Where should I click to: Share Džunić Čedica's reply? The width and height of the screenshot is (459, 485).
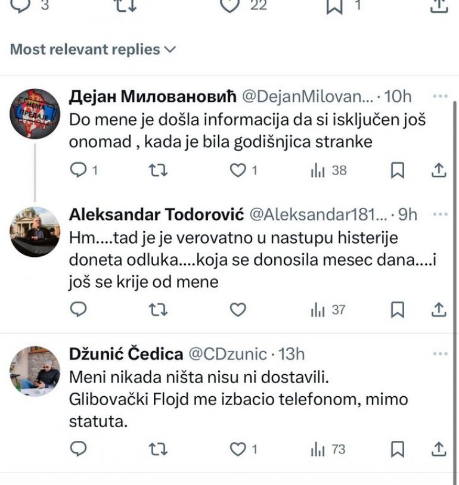pos(438,449)
